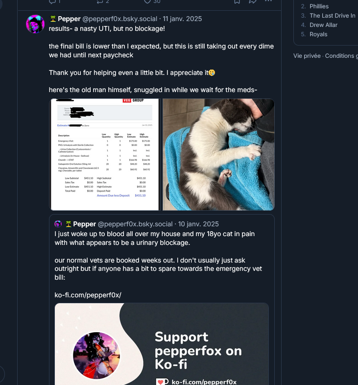The image size is (358, 385).
Task: Open the three-dots more options menu
Action: [268, 1]
